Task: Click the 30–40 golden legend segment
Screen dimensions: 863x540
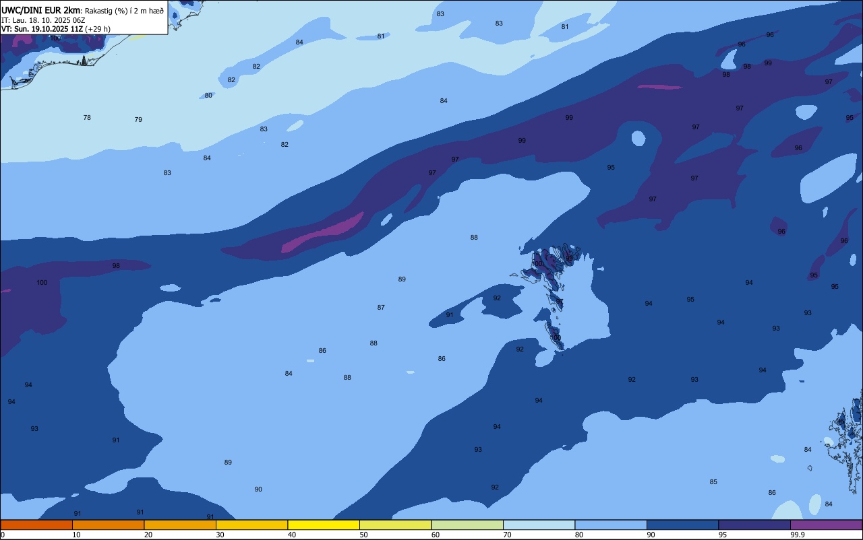Action: point(251,525)
